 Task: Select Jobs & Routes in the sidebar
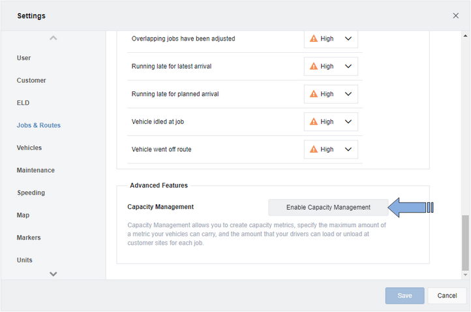(x=38, y=125)
